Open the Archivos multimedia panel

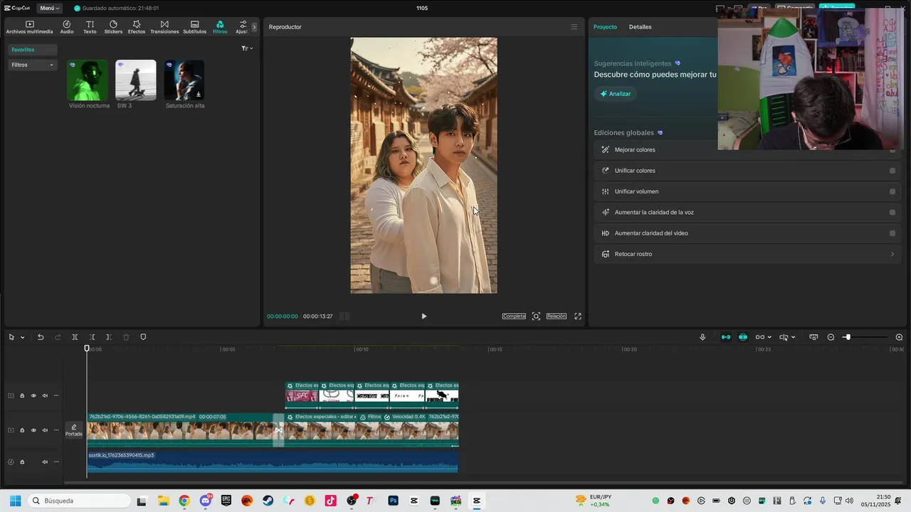click(29, 27)
